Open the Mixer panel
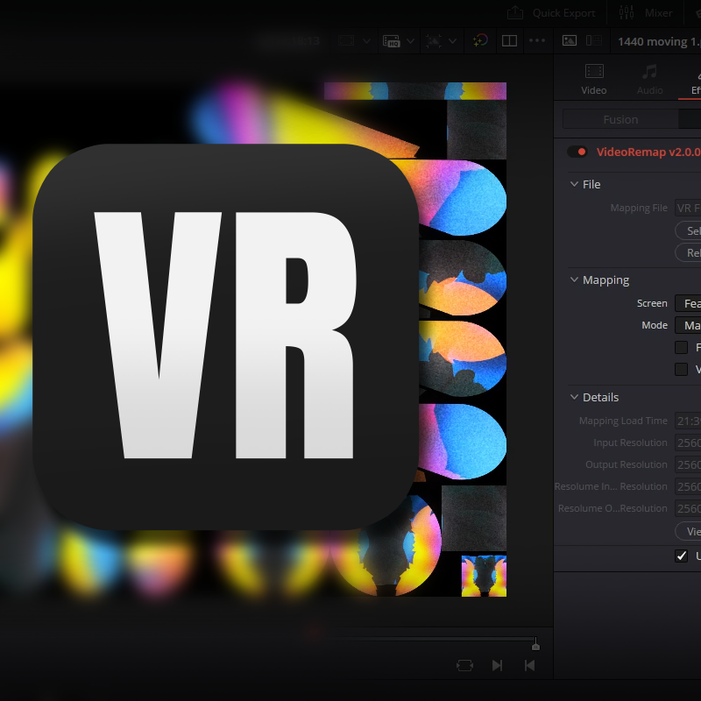The height and width of the screenshot is (701, 701). pyautogui.click(x=646, y=13)
